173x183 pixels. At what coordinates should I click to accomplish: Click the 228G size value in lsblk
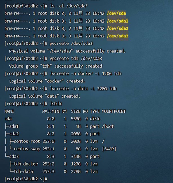pos(76,171)
